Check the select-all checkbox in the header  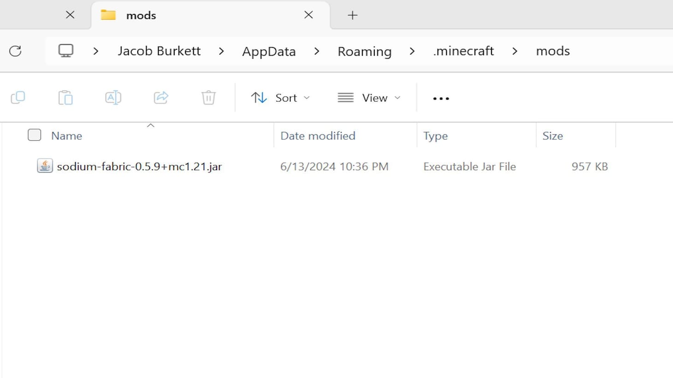tap(34, 134)
